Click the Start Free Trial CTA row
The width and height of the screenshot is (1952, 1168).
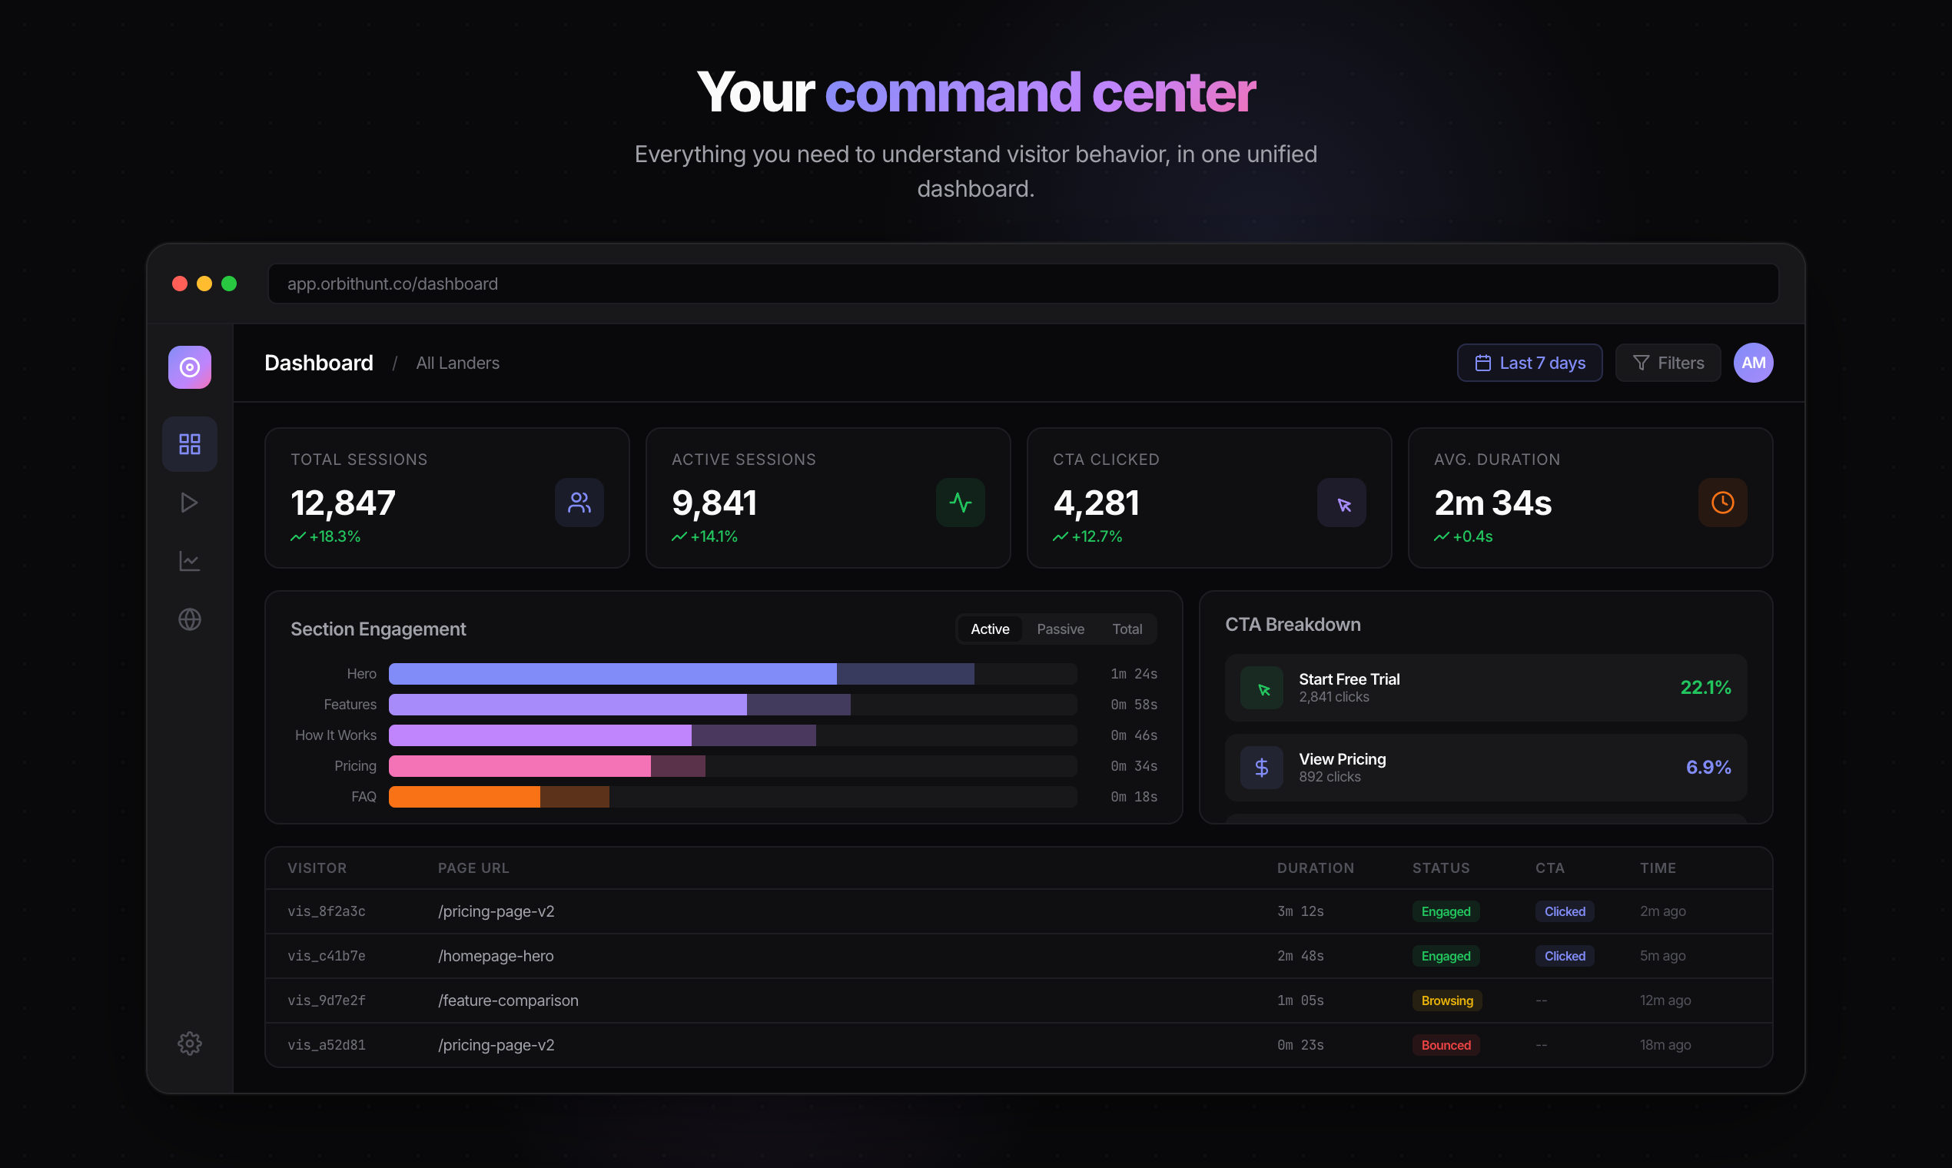click(1486, 688)
